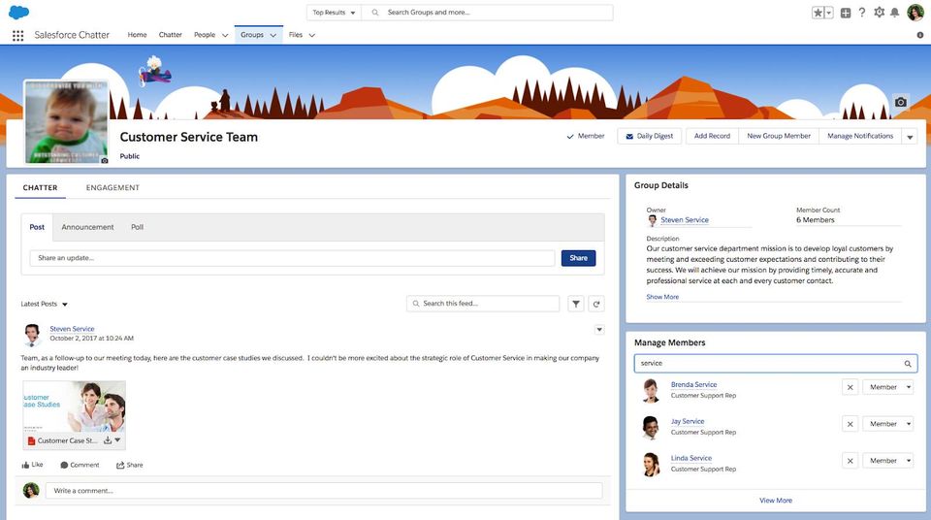Open file options arrow on Customer Case attachment

pos(117,440)
